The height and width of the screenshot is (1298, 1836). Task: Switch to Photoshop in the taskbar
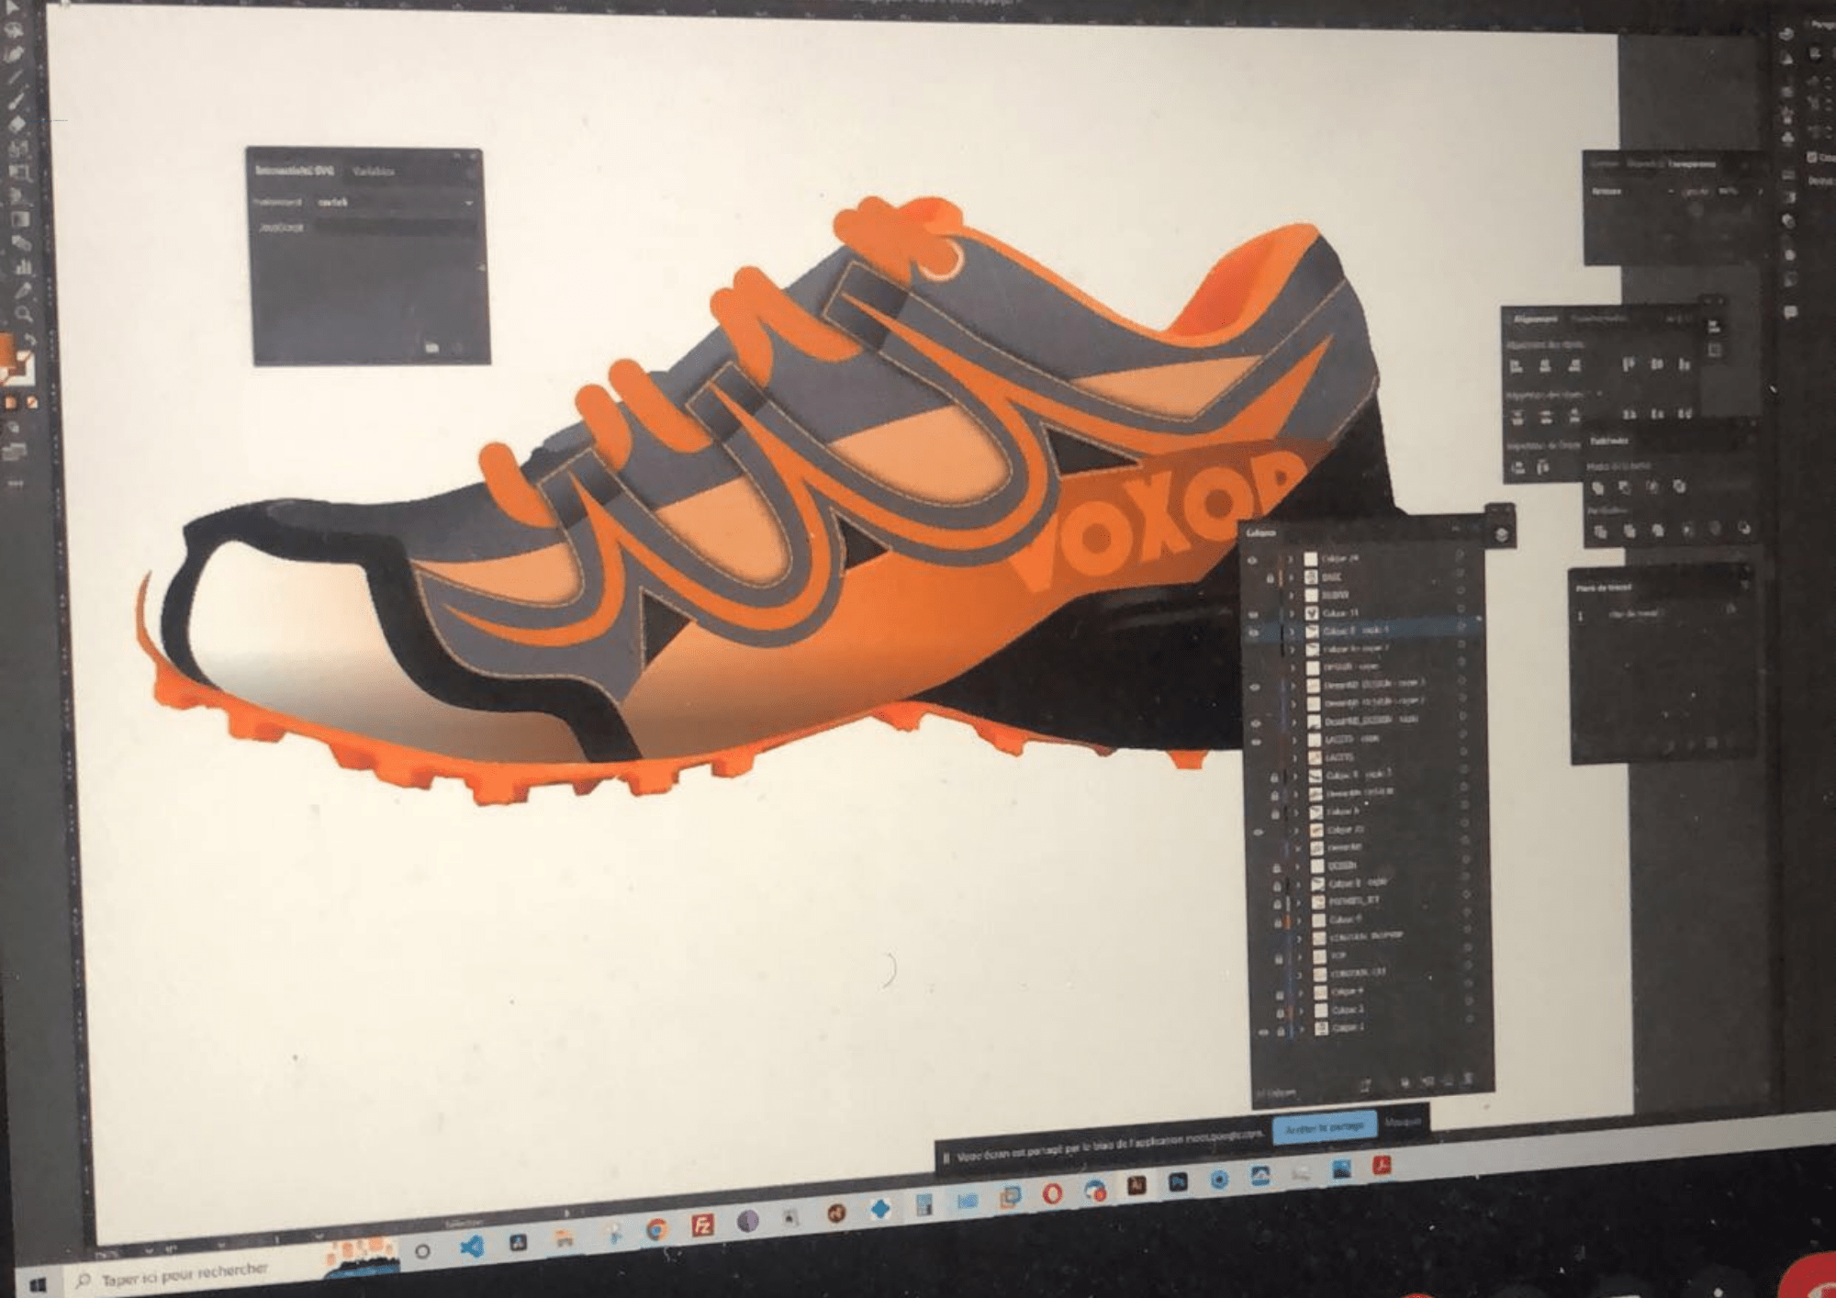tap(1178, 1182)
